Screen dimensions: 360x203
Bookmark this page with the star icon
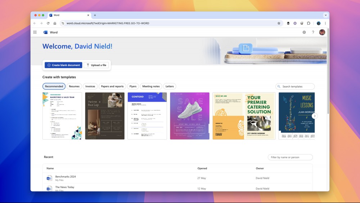[x=279, y=23]
